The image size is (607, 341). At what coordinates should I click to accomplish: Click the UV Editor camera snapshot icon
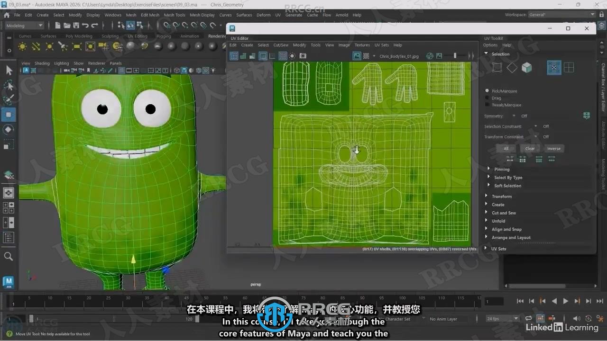[303, 56]
